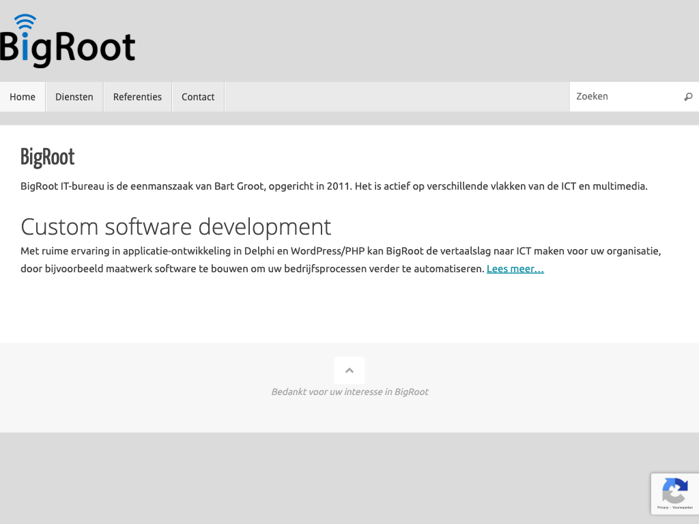Click the blue wifi signal icon in the logo
This screenshot has height=524, width=699.
point(25,22)
